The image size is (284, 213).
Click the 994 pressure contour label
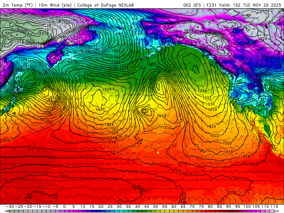[x=53, y=98]
